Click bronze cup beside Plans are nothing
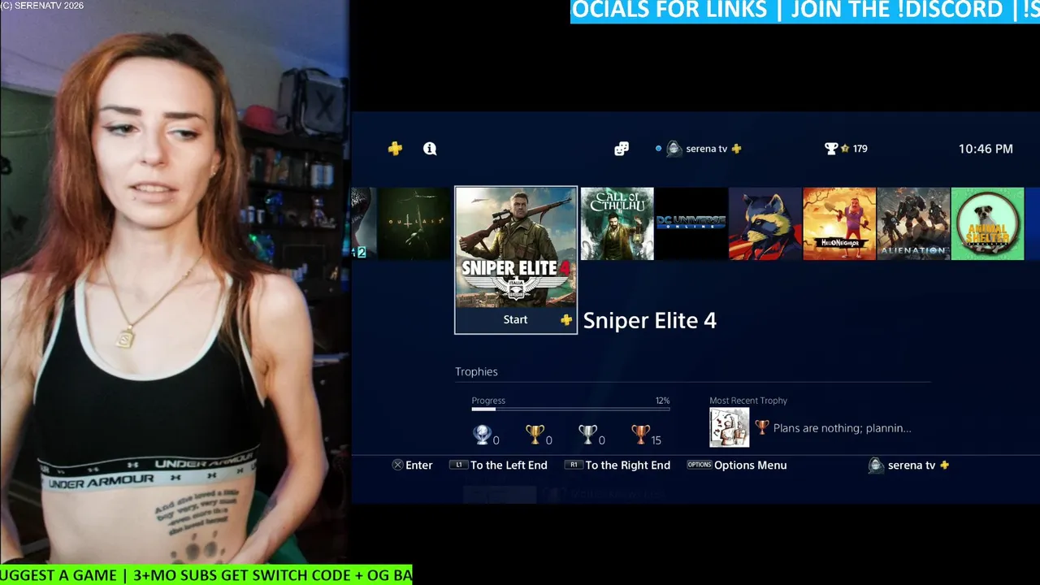The image size is (1040, 585). (x=761, y=427)
